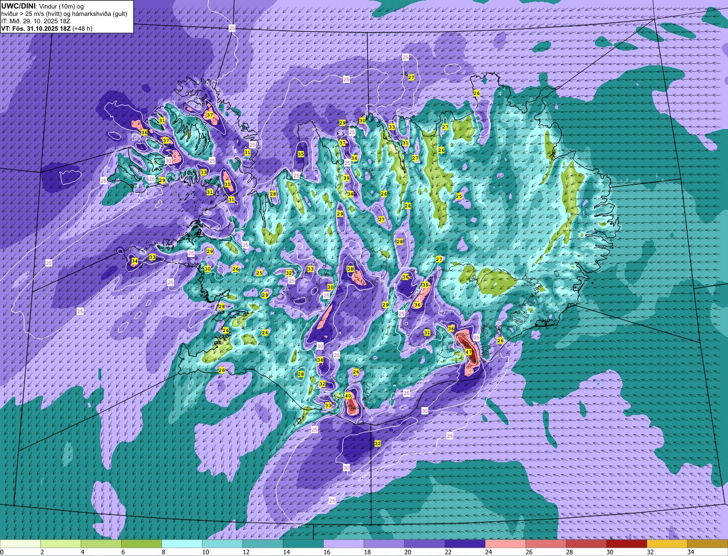Click the legend scale tick label 6

tap(123, 552)
